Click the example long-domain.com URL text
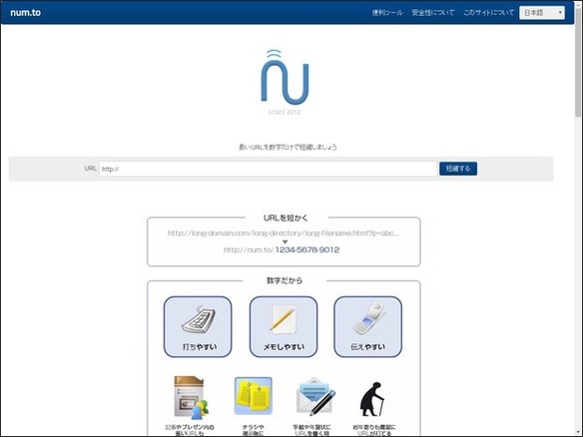Image resolution: width=583 pixels, height=437 pixels. point(284,233)
